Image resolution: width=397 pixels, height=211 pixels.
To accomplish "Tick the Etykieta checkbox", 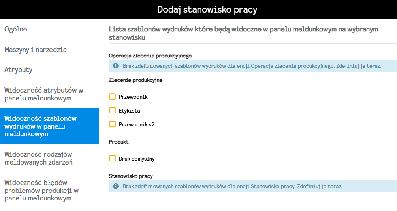I will pos(113,111).
